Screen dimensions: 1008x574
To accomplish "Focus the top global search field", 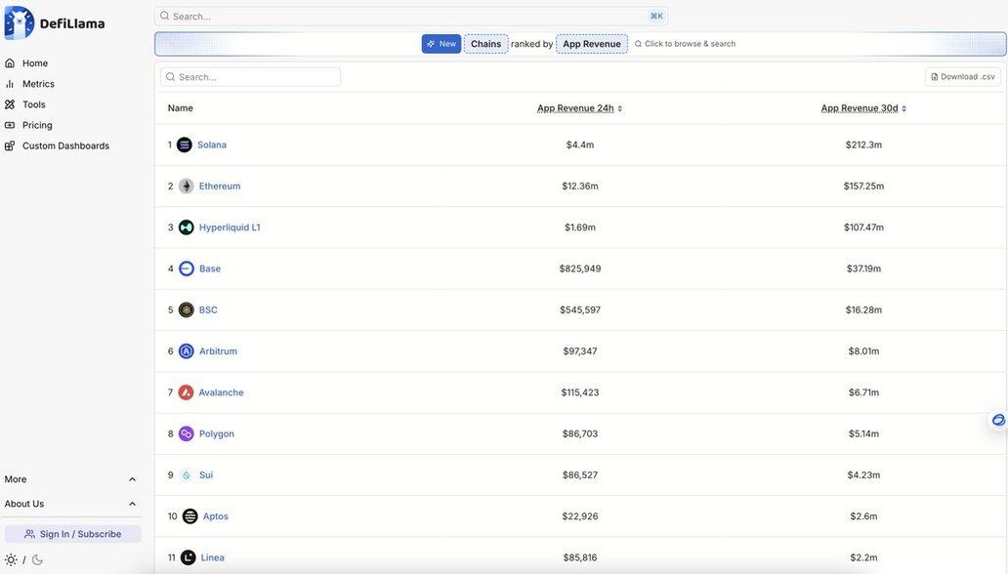I will [411, 16].
